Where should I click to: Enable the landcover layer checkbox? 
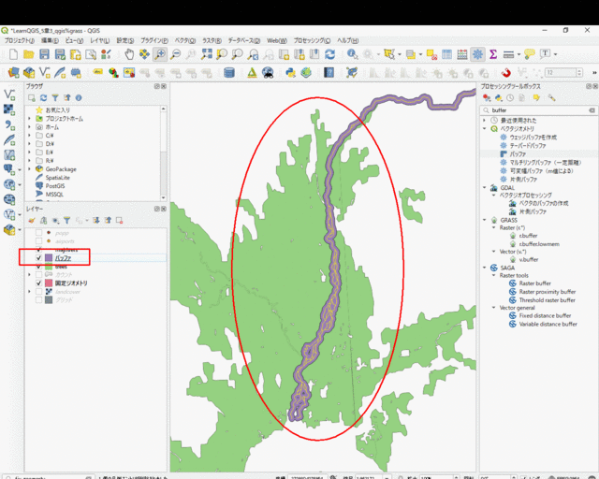(38, 291)
